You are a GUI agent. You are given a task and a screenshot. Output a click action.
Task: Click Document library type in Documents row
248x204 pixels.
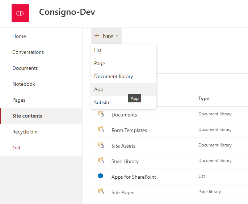point(215,114)
